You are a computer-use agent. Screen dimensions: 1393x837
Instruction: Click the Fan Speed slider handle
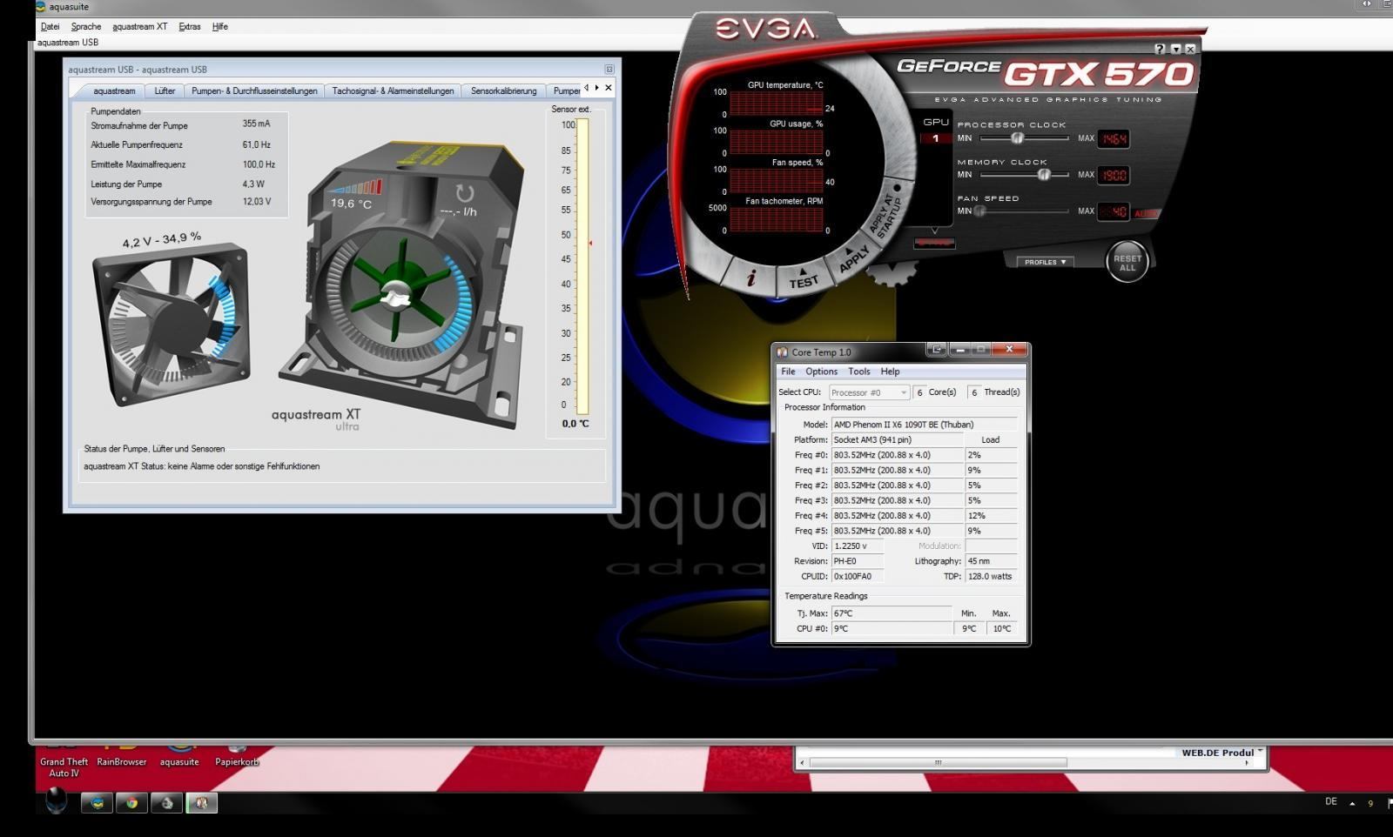pos(979,211)
